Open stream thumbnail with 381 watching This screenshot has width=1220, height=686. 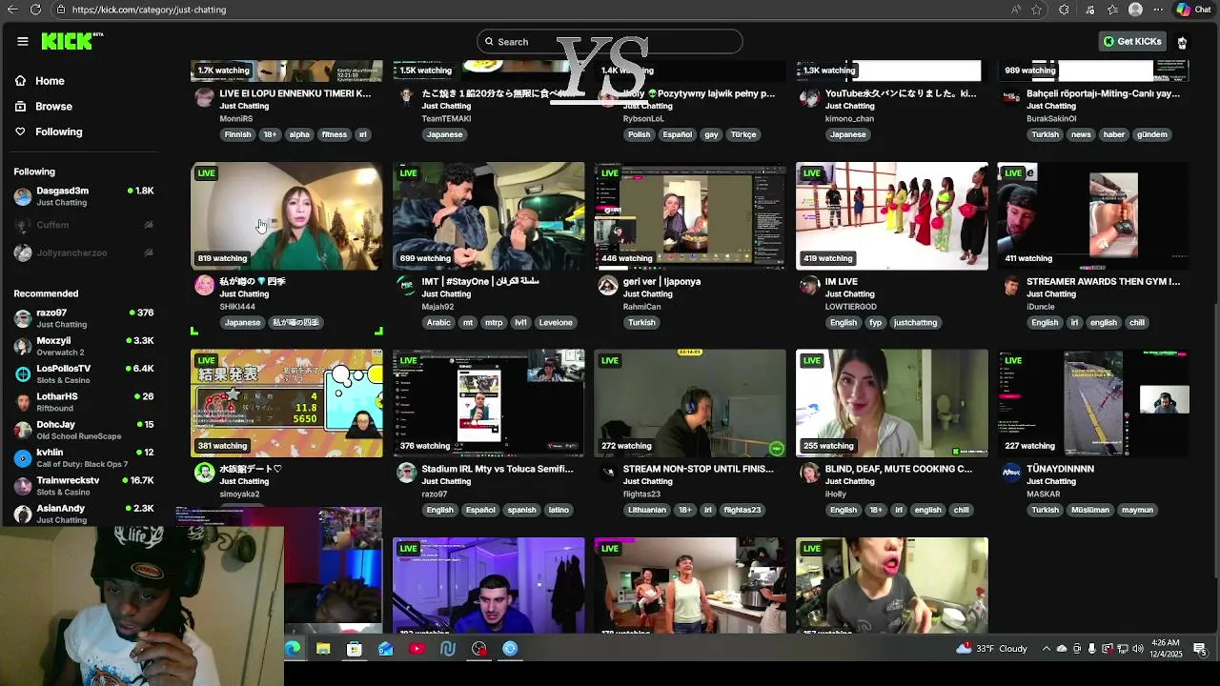pos(287,403)
